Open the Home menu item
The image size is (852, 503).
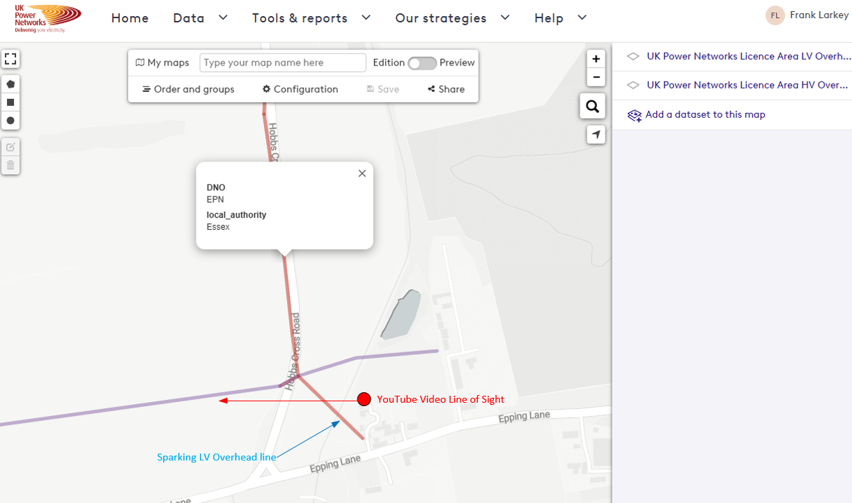point(130,18)
